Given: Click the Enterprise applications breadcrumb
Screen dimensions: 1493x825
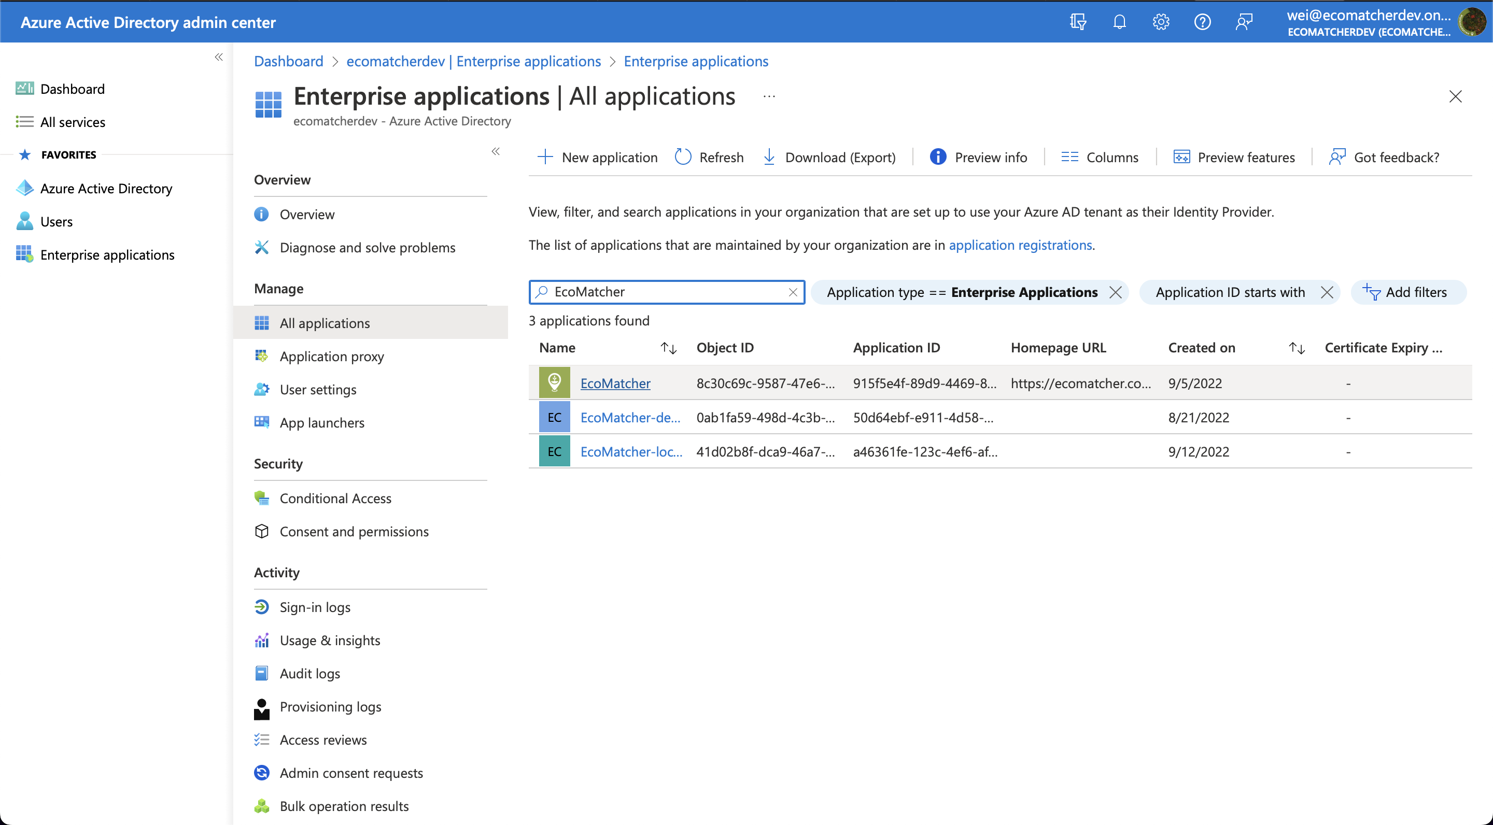Looking at the screenshot, I should point(696,61).
